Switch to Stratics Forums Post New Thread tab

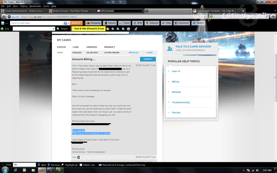point(72,11)
